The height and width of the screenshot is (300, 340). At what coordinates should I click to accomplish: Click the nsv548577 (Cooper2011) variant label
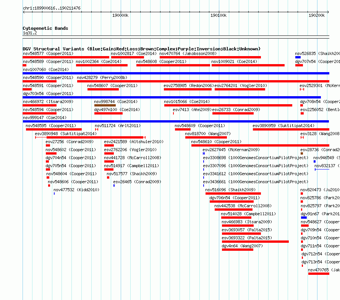pyautogui.click(x=48, y=53)
